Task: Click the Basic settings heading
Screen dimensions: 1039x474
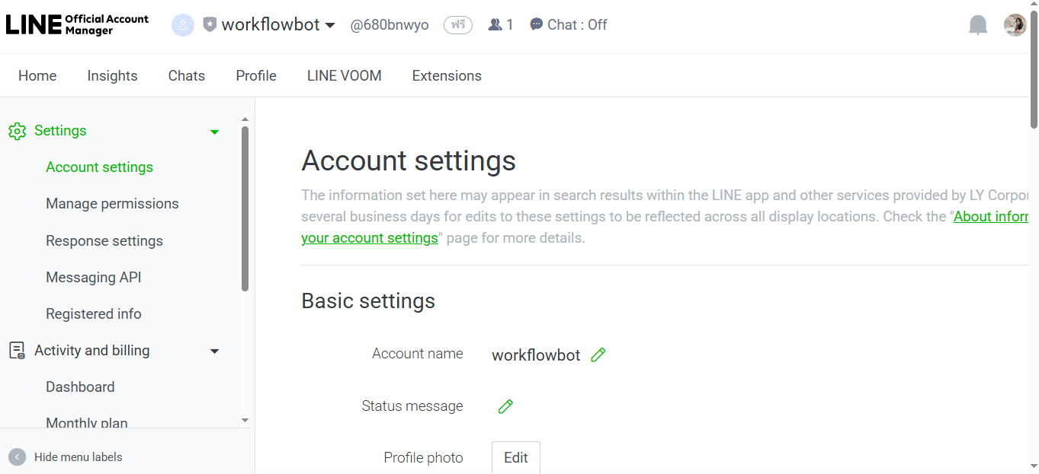Action: point(368,301)
